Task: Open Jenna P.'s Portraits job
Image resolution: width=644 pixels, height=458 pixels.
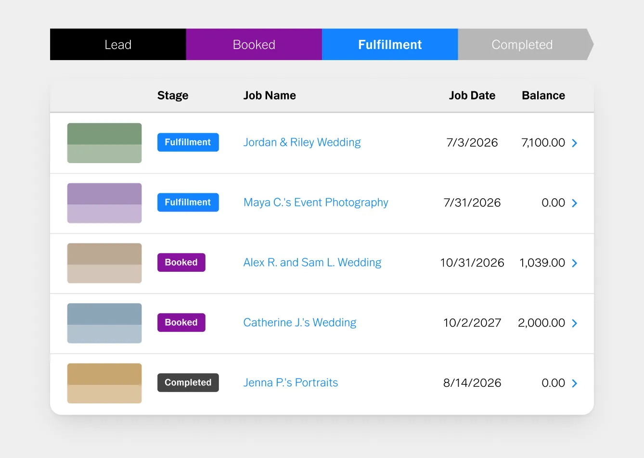Action: [291, 383]
